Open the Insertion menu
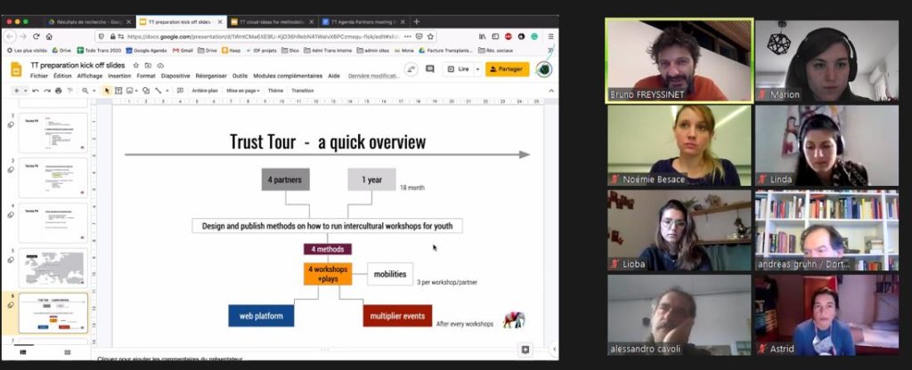This screenshot has width=912, height=370. (x=119, y=76)
